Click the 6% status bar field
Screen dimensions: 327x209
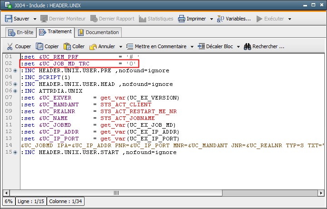coord(9,201)
